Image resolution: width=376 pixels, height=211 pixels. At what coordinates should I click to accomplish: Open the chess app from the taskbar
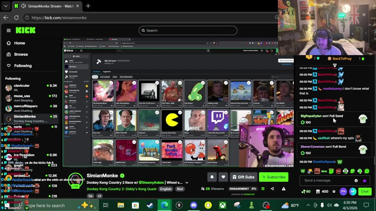(x=252, y=205)
